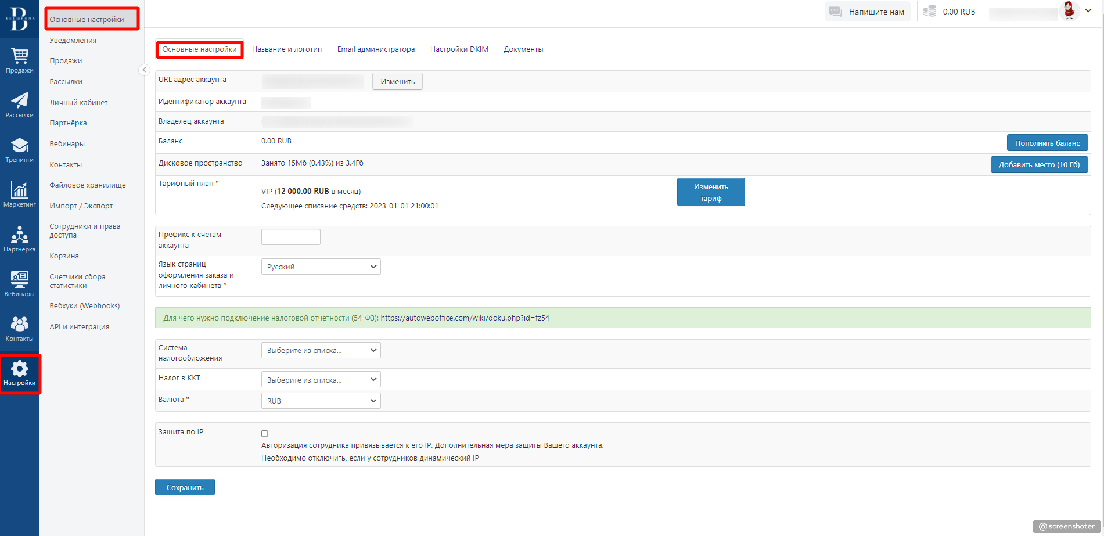Open the Система налогообложения dropdown

pos(321,350)
